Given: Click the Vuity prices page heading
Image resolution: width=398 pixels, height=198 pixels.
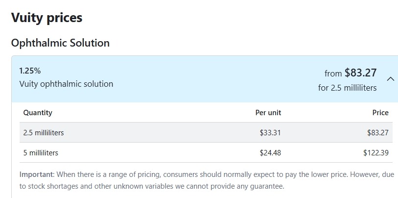Looking at the screenshot, I should 47,18.
